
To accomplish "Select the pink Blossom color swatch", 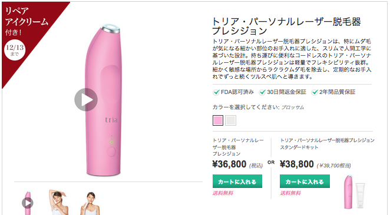I will coord(218,120).
